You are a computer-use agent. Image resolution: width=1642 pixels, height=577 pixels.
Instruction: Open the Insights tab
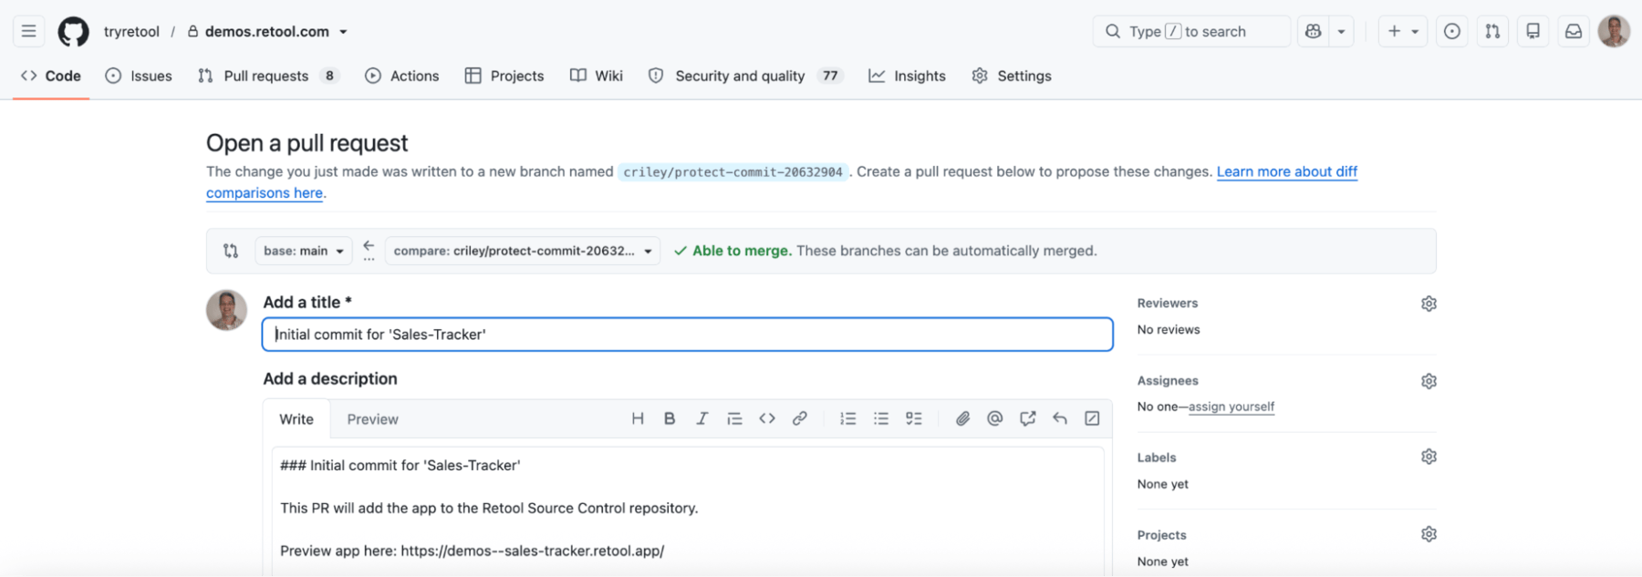pyautogui.click(x=907, y=76)
